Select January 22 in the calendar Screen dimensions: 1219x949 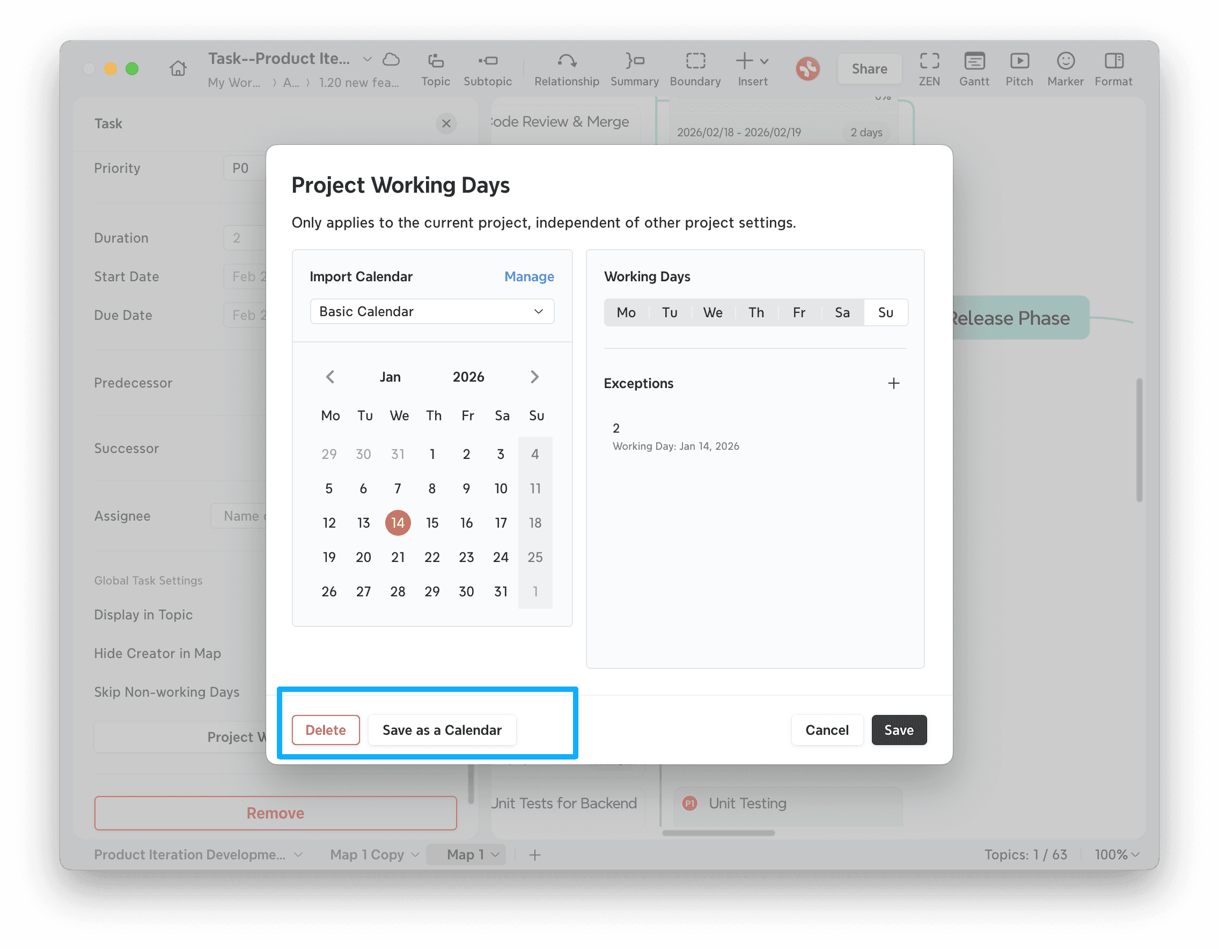click(x=432, y=557)
